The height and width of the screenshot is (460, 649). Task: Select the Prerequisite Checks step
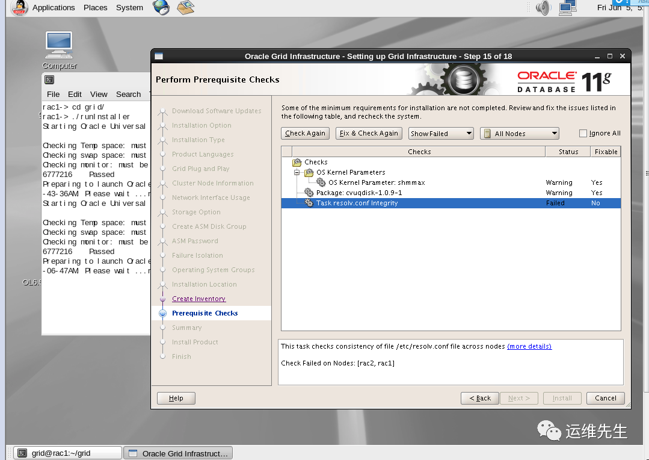tap(205, 313)
